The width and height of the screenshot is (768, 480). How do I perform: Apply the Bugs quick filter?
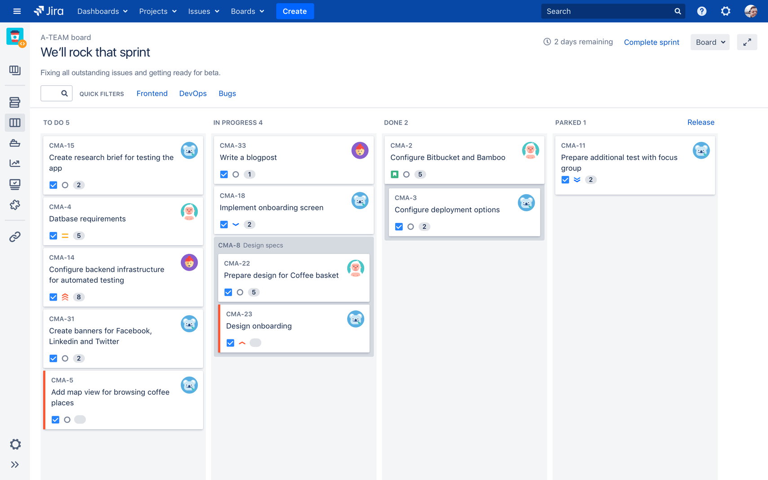(227, 93)
